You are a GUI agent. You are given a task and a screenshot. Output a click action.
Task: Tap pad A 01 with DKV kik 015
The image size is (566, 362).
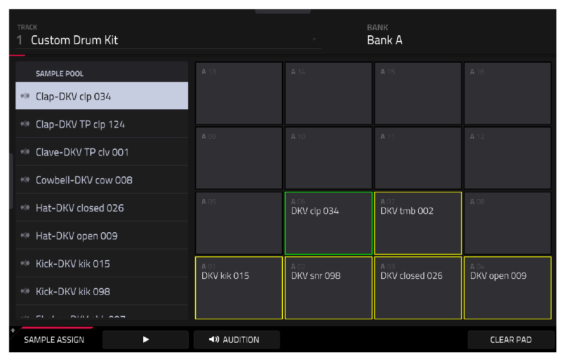point(239,288)
